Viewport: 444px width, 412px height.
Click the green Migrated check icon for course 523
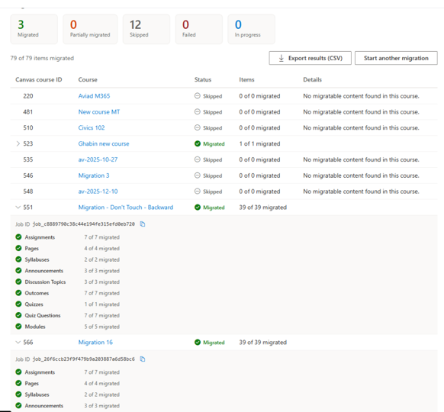198,143
